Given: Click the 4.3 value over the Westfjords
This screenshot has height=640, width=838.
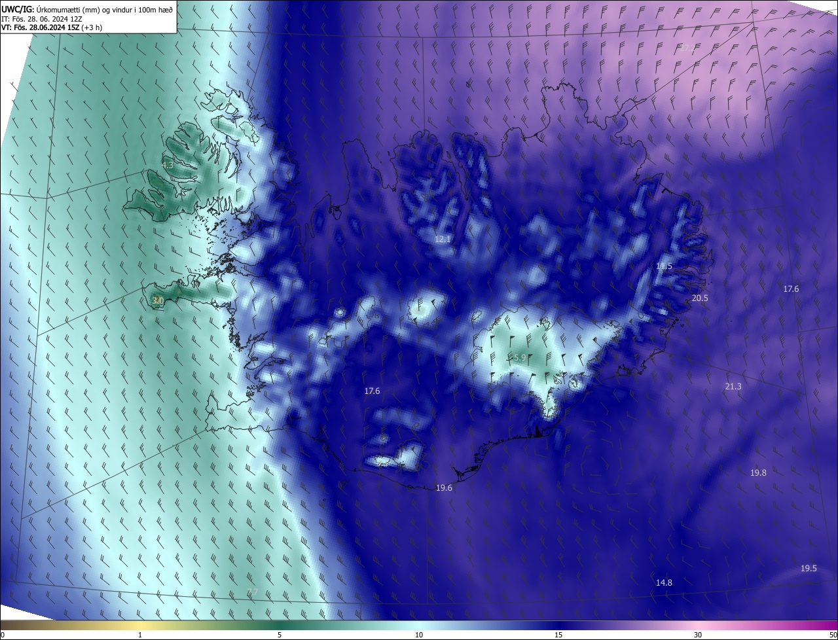Looking at the screenshot, I should point(168,166).
